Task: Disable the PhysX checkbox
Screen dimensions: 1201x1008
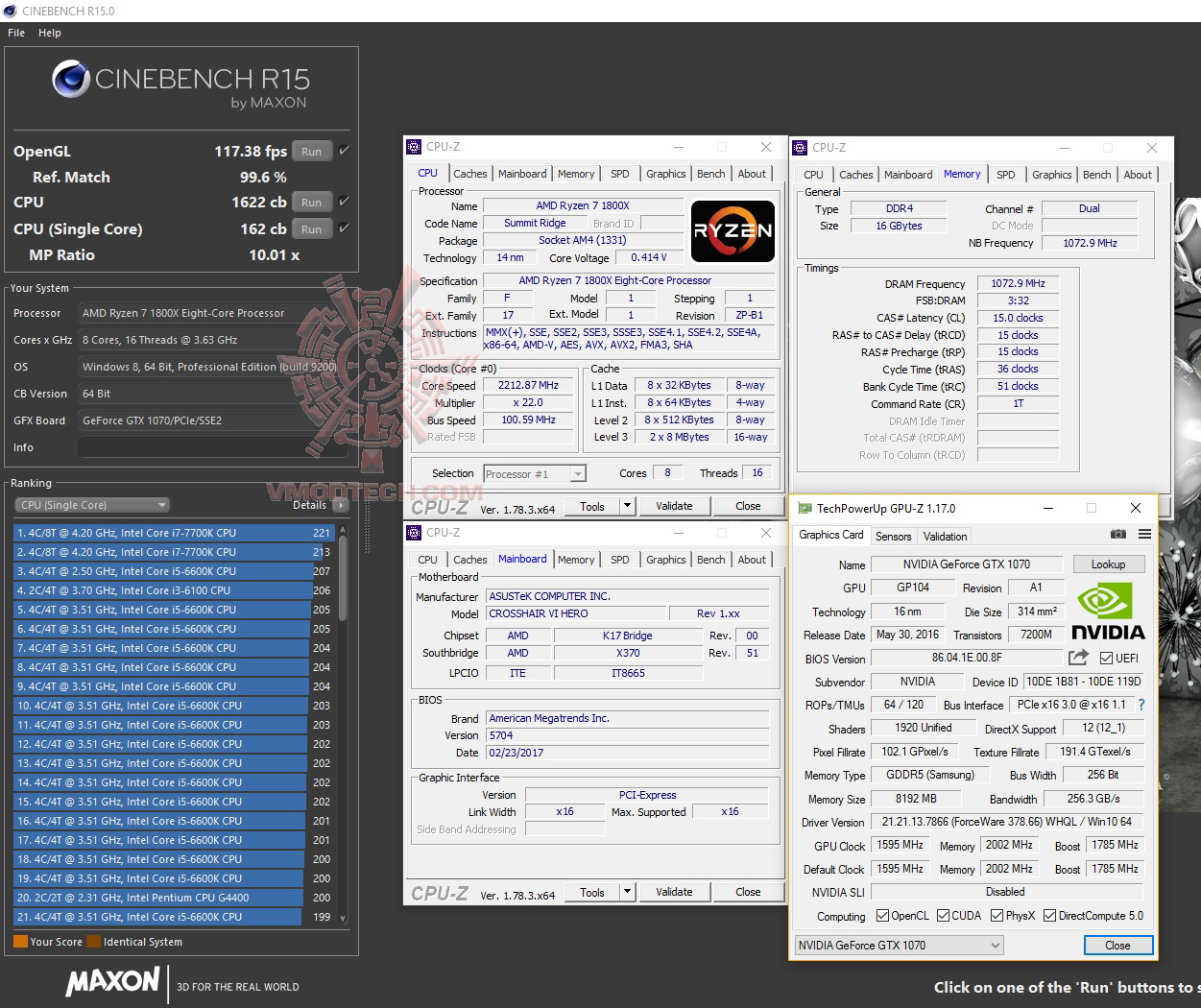Action: click(x=993, y=915)
